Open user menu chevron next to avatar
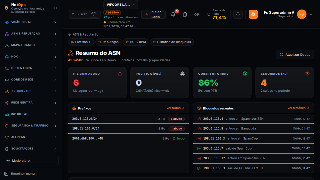This screenshot has width=320, height=180. point(311,14)
